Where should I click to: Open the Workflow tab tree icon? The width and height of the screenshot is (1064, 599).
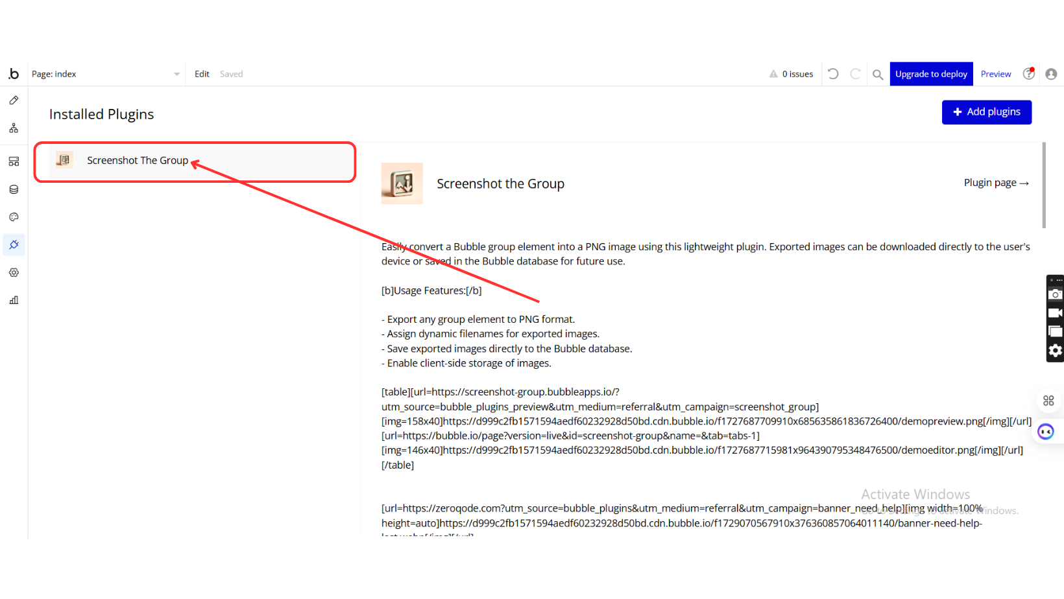14,128
